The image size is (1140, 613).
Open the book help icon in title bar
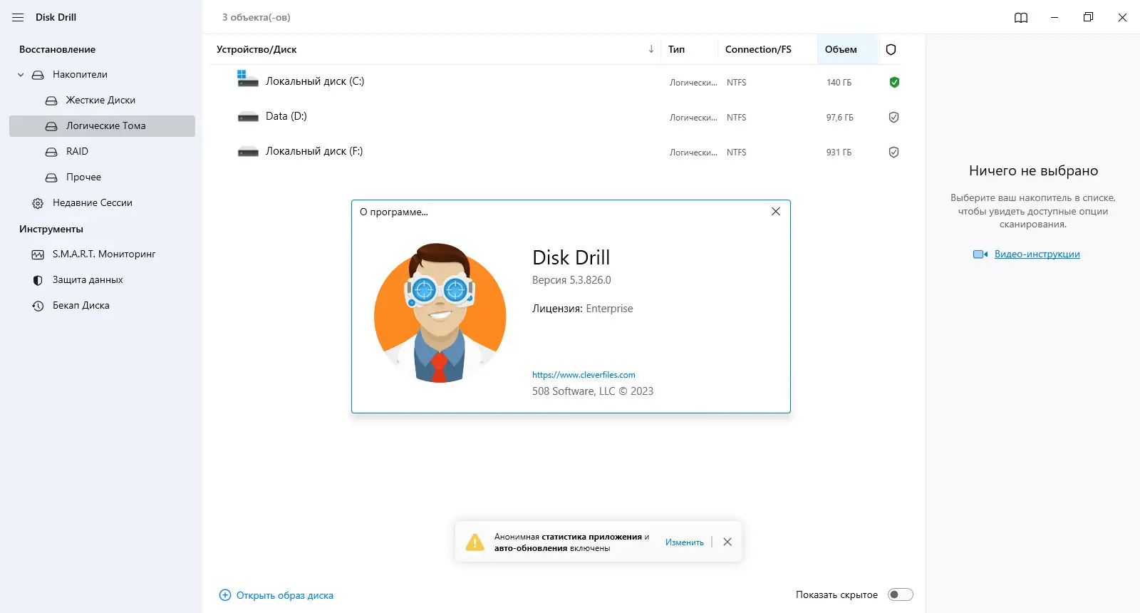click(x=1021, y=18)
